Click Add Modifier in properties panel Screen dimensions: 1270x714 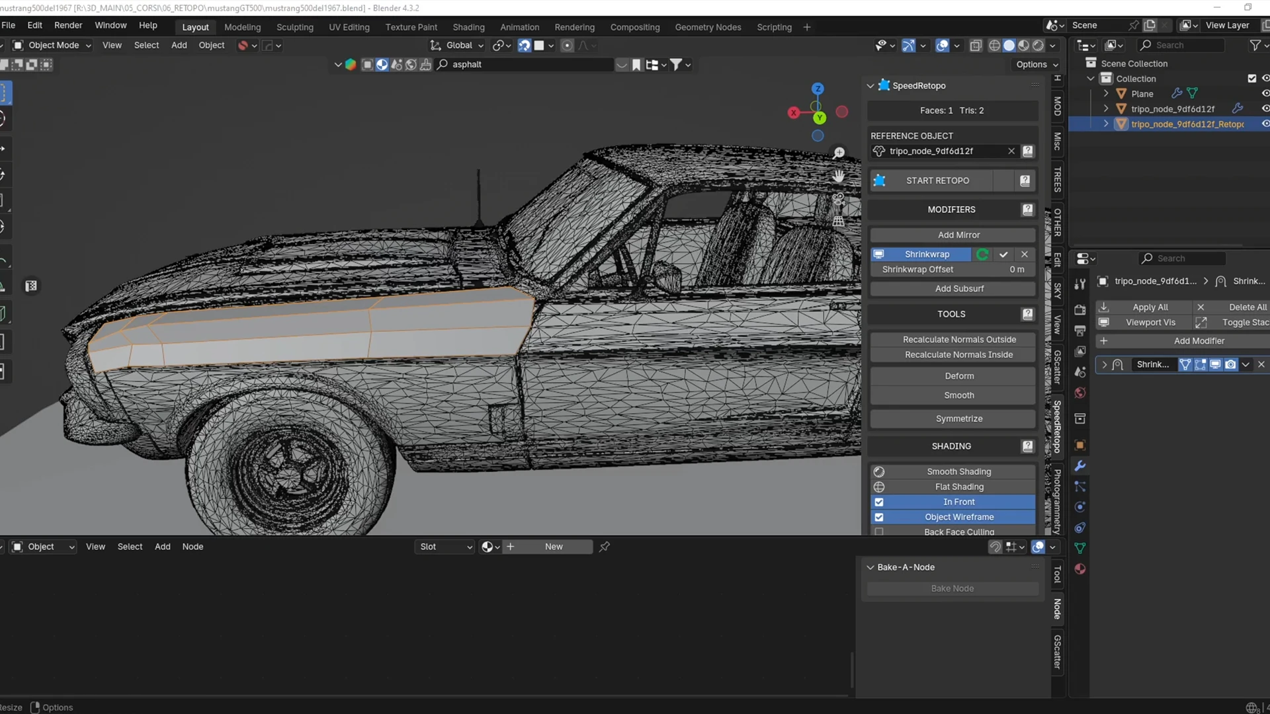coord(1184,341)
